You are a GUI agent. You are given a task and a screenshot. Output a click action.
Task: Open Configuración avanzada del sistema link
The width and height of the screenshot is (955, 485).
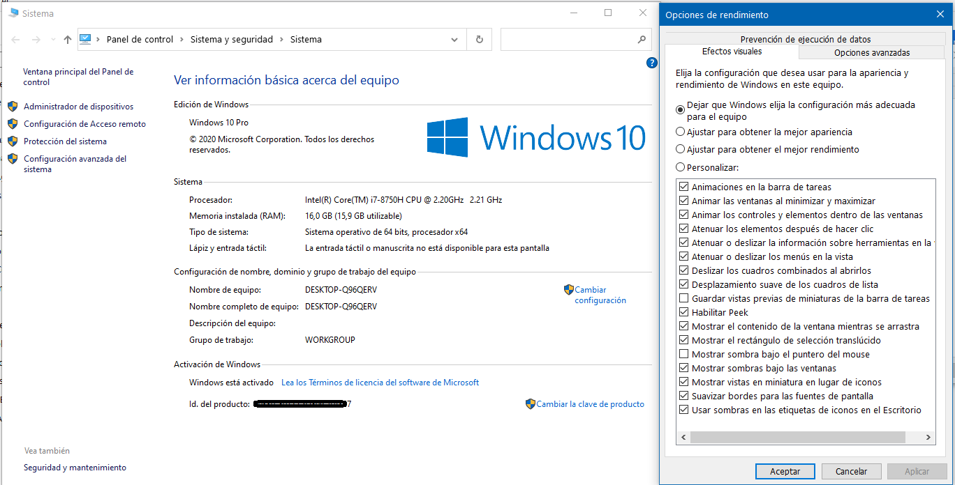click(x=75, y=164)
